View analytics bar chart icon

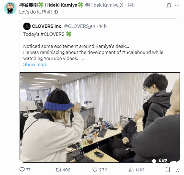pyautogui.click(x=131, y=170)
